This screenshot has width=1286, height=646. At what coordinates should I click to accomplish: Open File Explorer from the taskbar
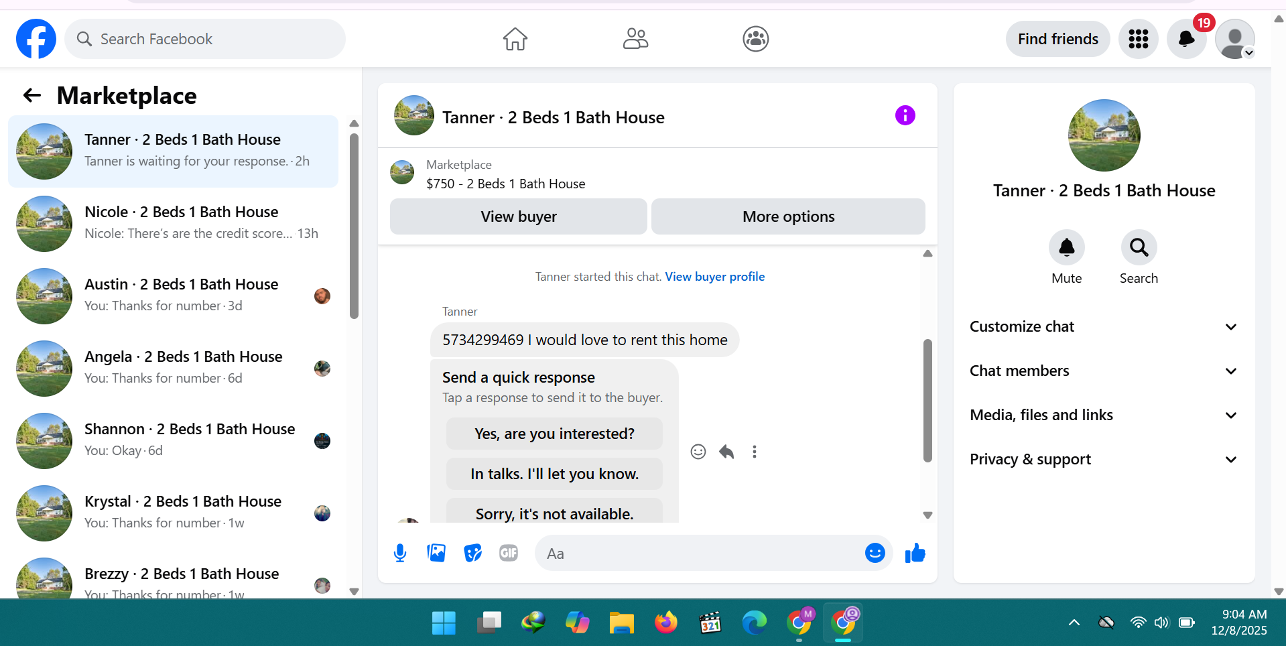pyautogui.click(x=621, y=623)
